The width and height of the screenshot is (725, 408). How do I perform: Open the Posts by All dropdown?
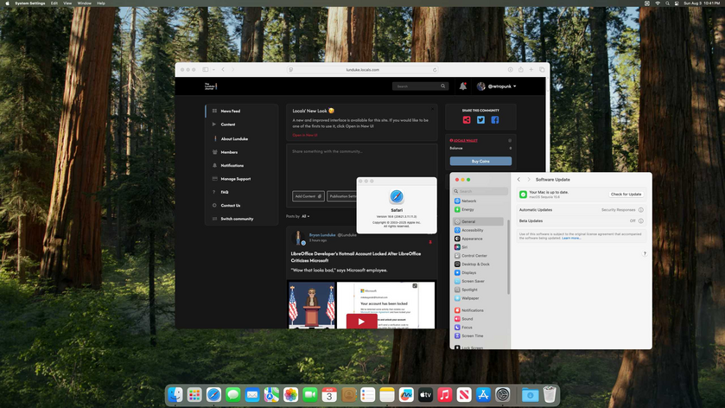[306, 216]
